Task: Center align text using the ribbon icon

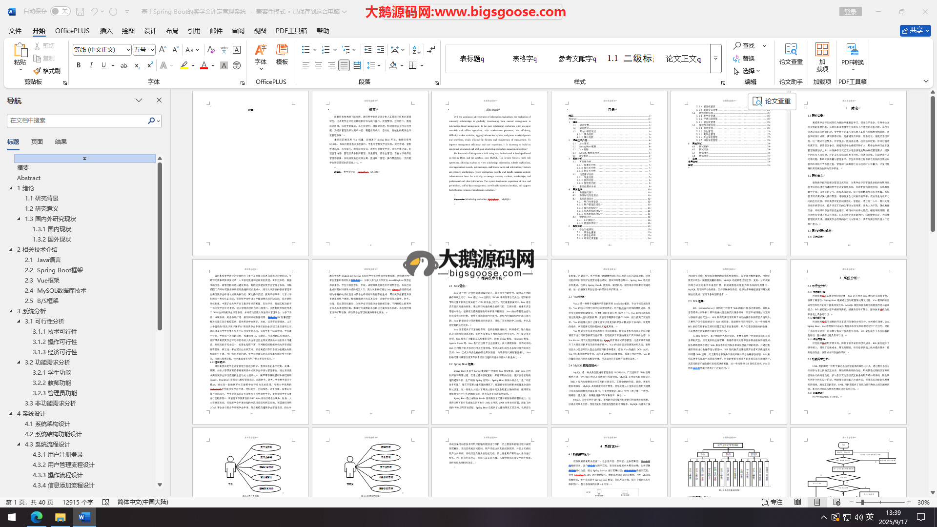Action: pyautogui.click(x=318, y=65)
